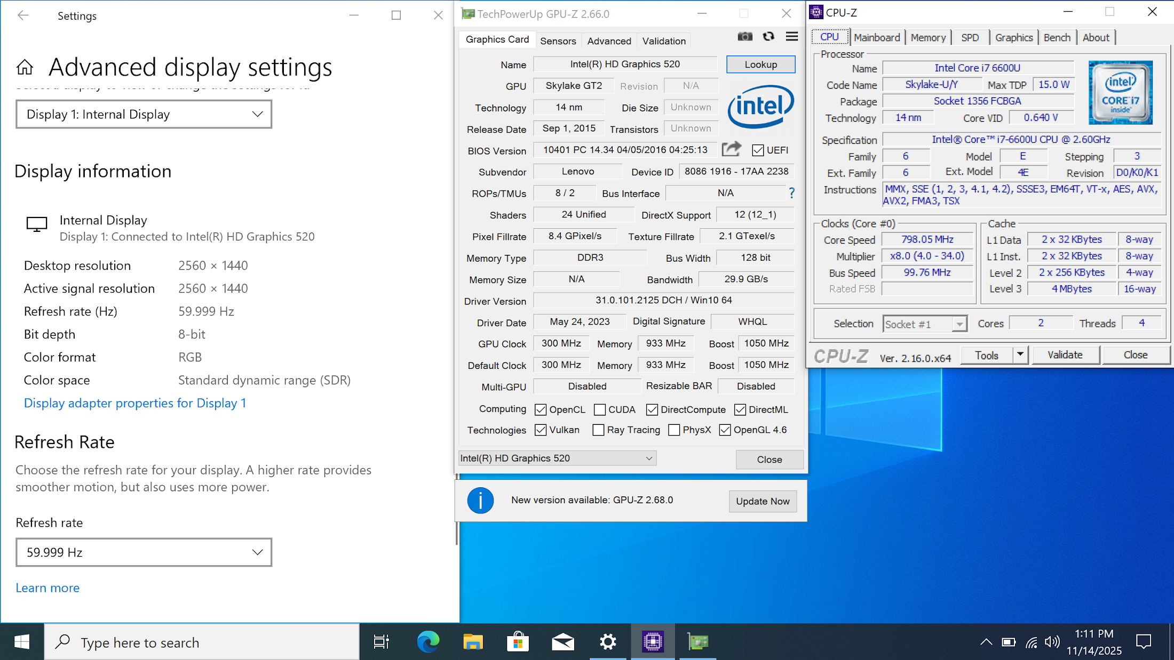Expand the 59.999 Hz refresh rate dropdown

[144, 552]
